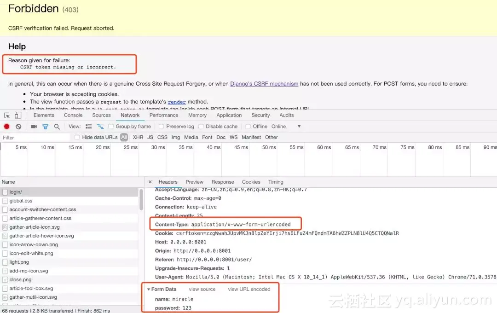Viewport: 497px width, 313px height.
Task: Select account-switcher-content.css request
Action: tap(69, 209)
